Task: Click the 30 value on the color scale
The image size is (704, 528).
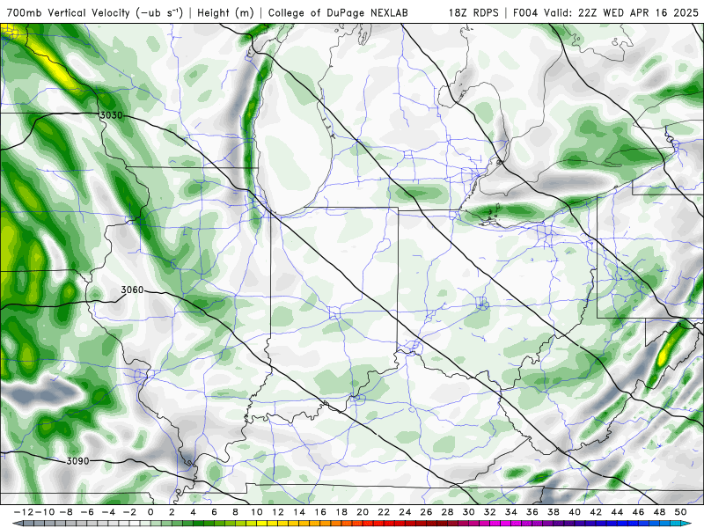Action: click(x=469, y=512)
